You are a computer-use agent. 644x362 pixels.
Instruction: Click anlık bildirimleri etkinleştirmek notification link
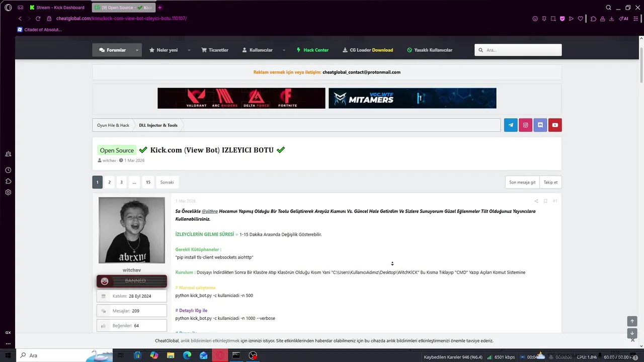pyautogui.click(x=210, y=340)
